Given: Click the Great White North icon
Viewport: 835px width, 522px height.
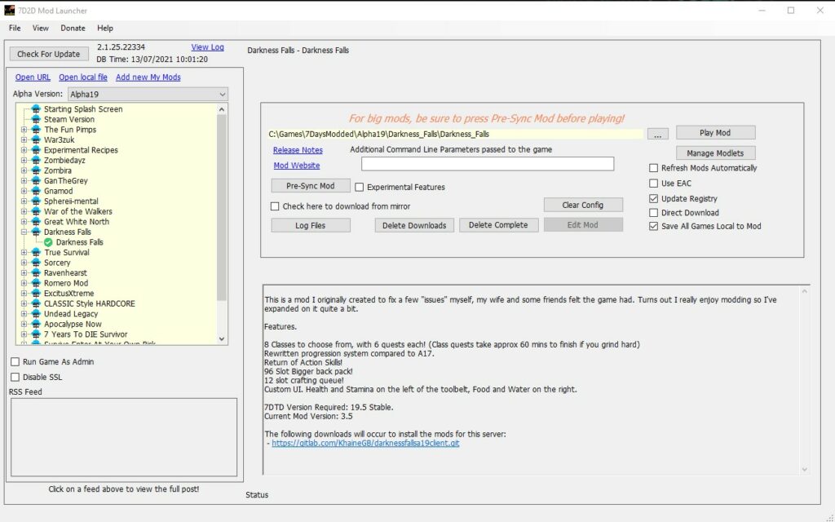Looking at the screenshot, I should (x=36, y=222).
